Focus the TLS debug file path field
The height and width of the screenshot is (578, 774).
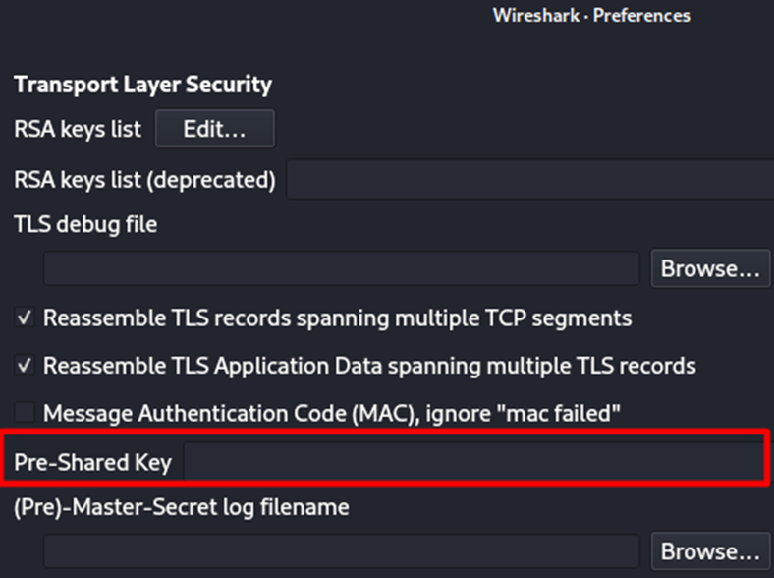pos(342,268)
